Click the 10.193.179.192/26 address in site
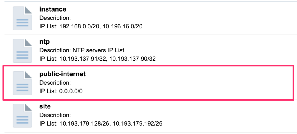This screenshot has width=297, height=134. [x=137, y=124]
